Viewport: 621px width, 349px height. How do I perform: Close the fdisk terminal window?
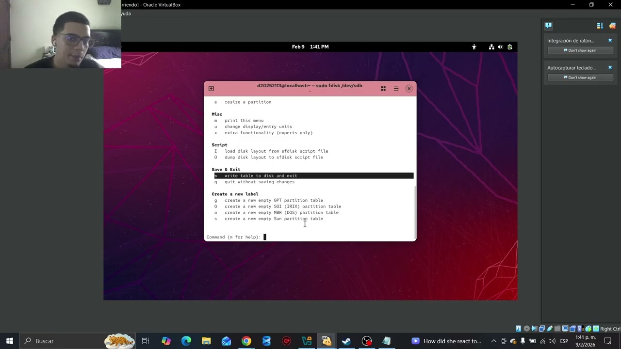coord(409,88)
